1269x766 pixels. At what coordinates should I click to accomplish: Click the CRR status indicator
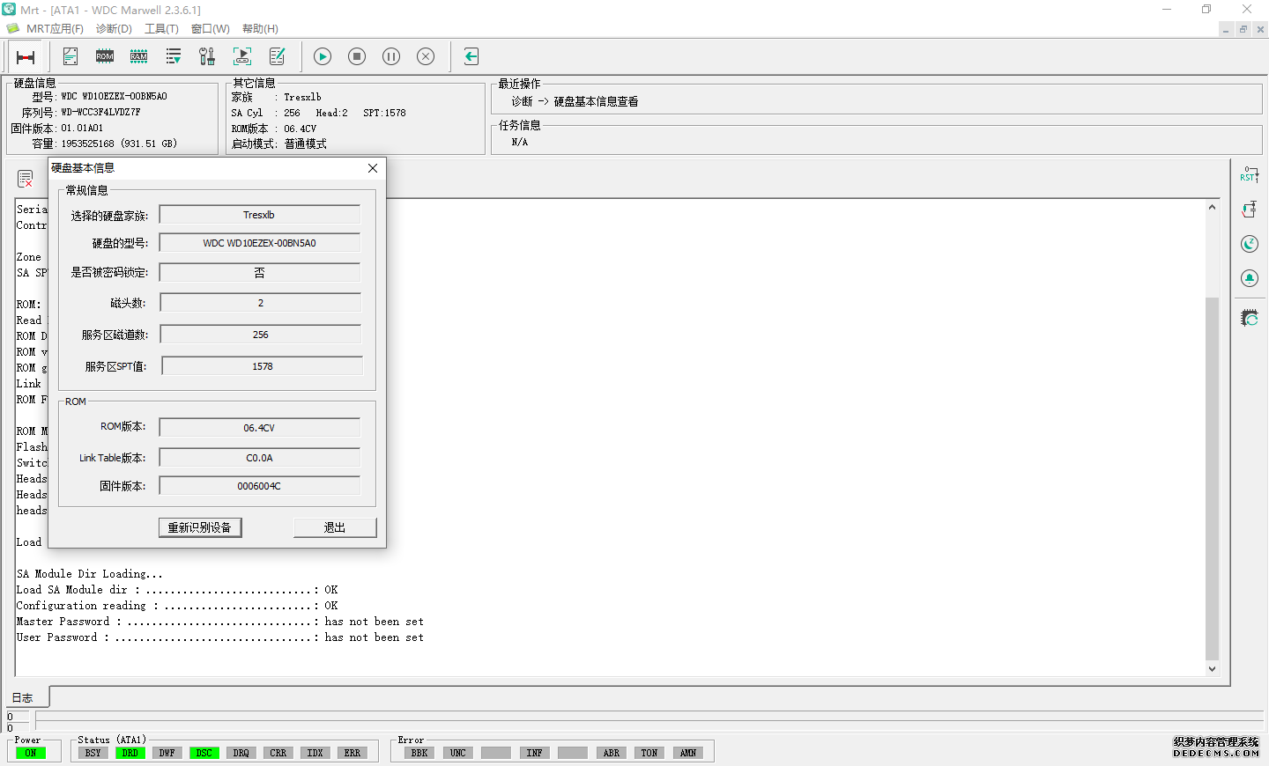tap(278, 753)
